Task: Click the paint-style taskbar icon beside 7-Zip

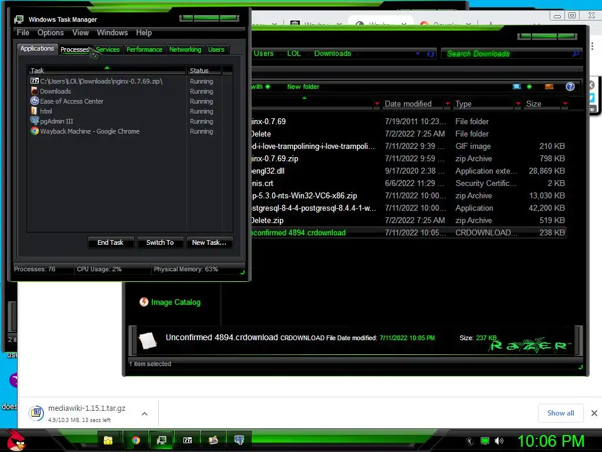Action: point(213,440)
